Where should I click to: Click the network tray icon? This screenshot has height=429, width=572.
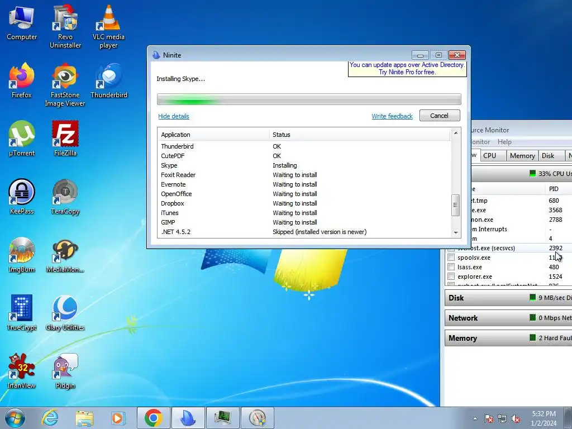[x=502, y=418]
